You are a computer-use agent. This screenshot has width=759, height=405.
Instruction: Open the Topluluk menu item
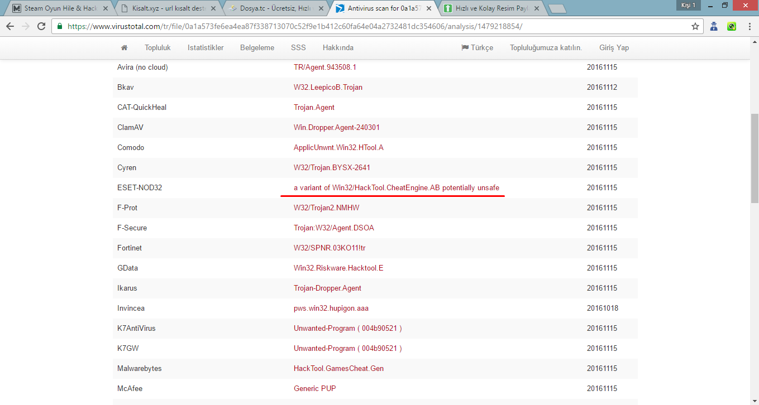point(157,47)
